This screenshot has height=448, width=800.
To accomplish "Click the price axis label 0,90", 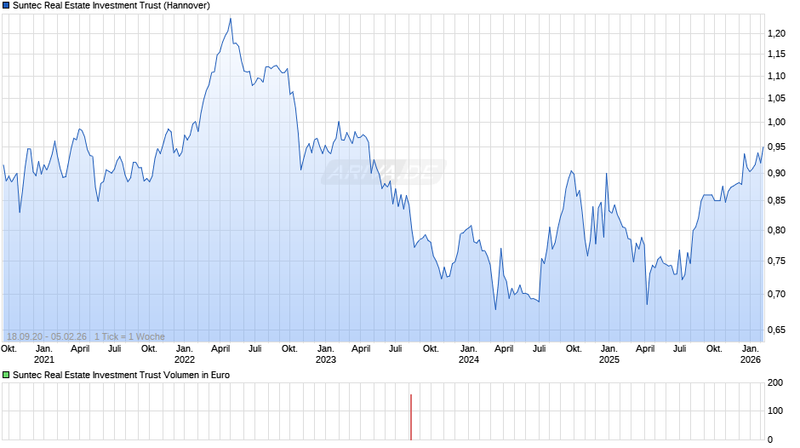I will [x=776, y=173].
